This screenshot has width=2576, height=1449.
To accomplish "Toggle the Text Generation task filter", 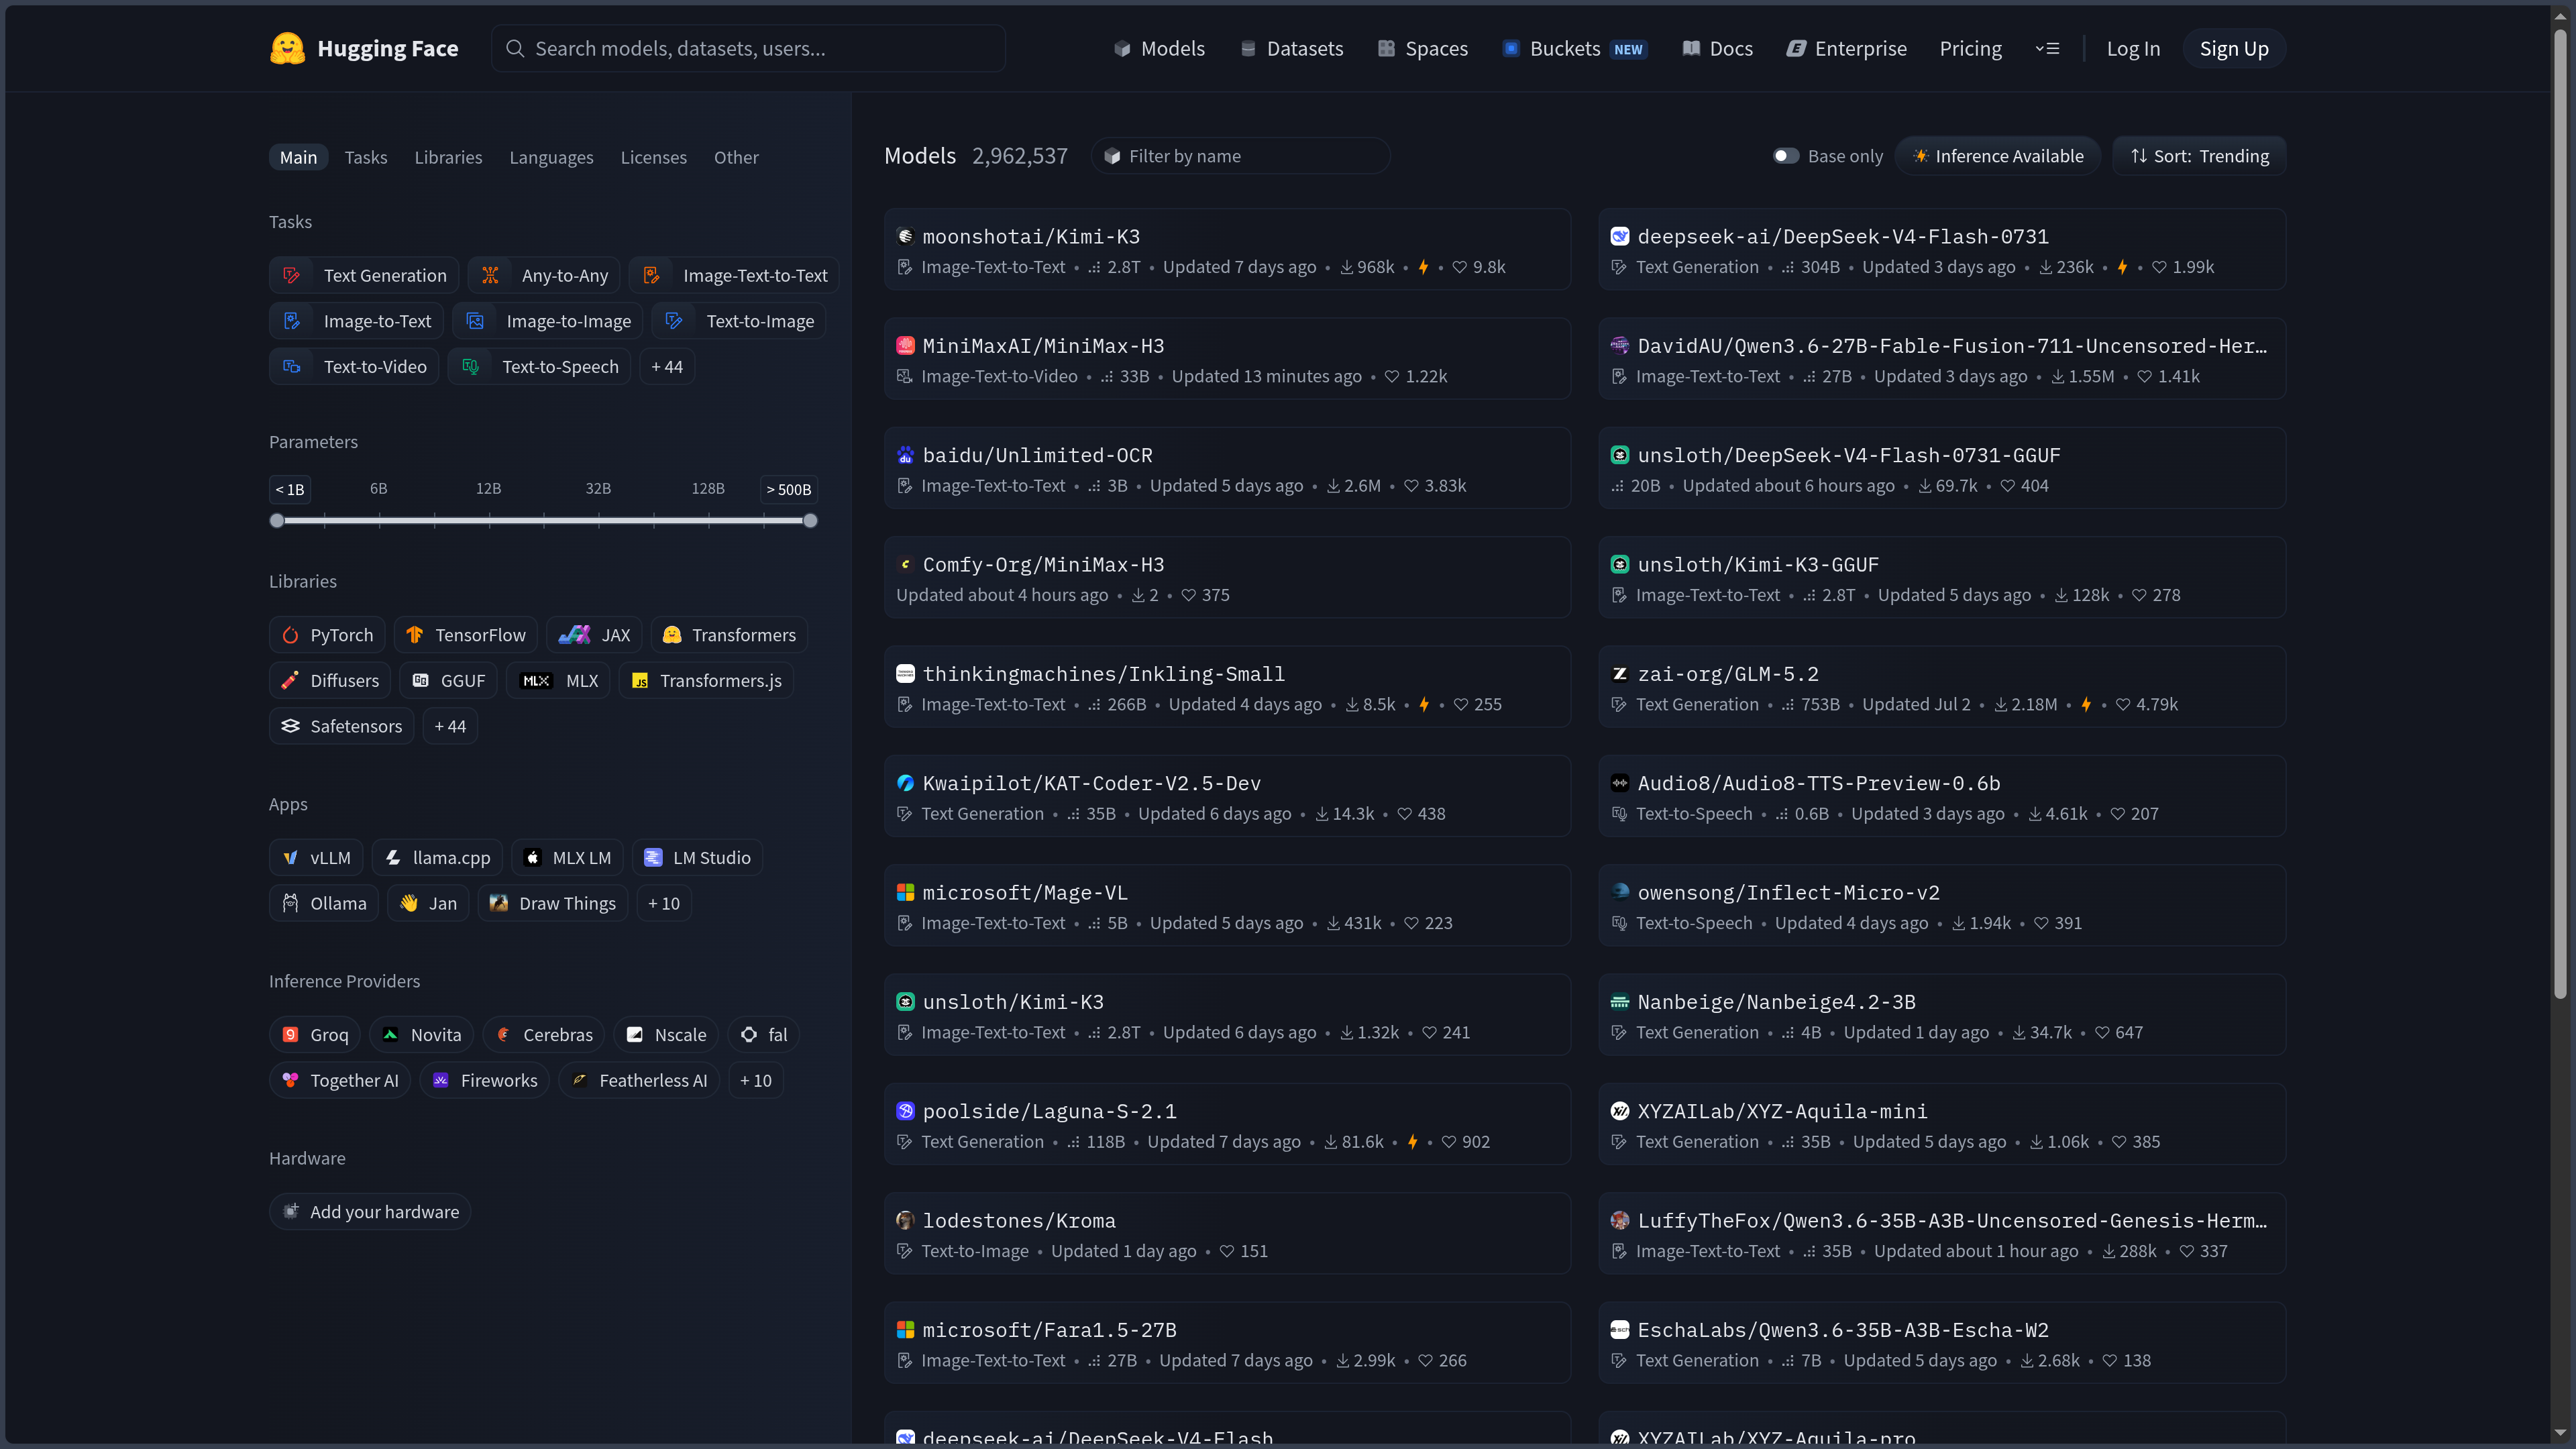I will coord(364,275).
